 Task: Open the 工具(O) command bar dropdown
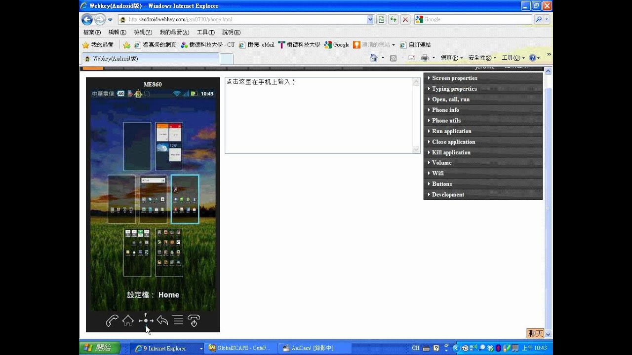[513, 58]
